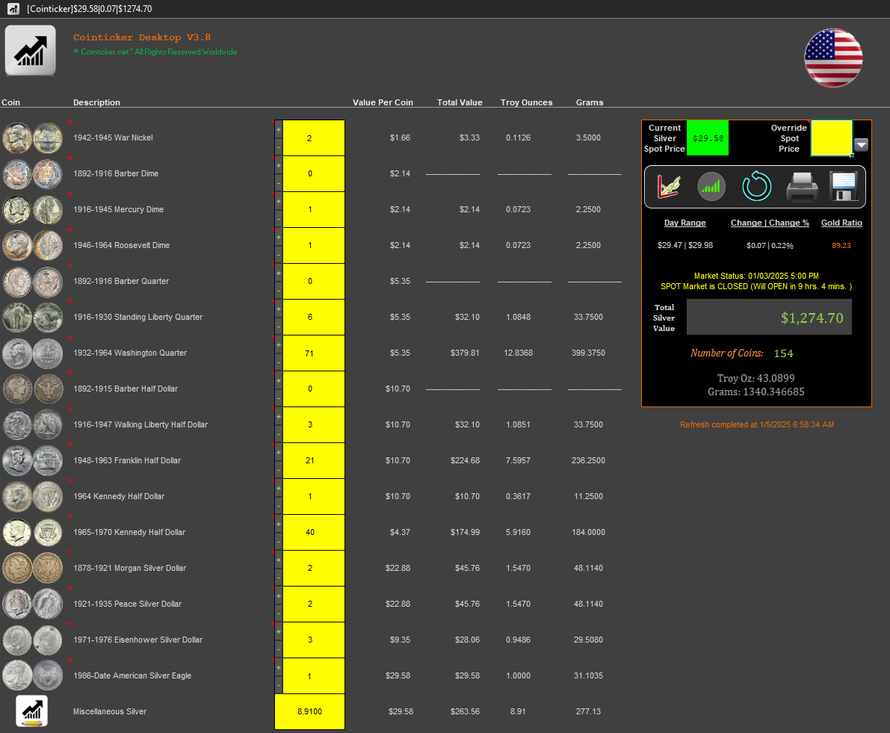Decrease Peace Silver Dollar quantity with minus
Screen dimensions: 890x733
click(x=279, y=613)
